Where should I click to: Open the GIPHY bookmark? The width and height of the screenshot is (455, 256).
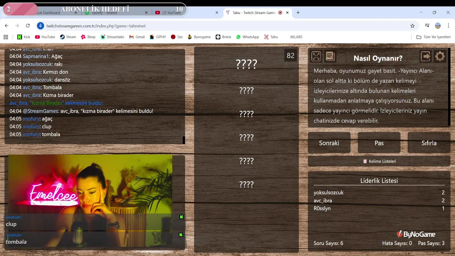[158, 37]
